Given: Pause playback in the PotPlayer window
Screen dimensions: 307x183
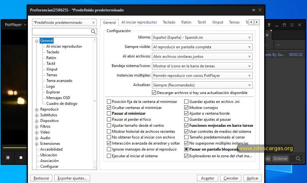Looking at the screenshot, I should (8, 158).
